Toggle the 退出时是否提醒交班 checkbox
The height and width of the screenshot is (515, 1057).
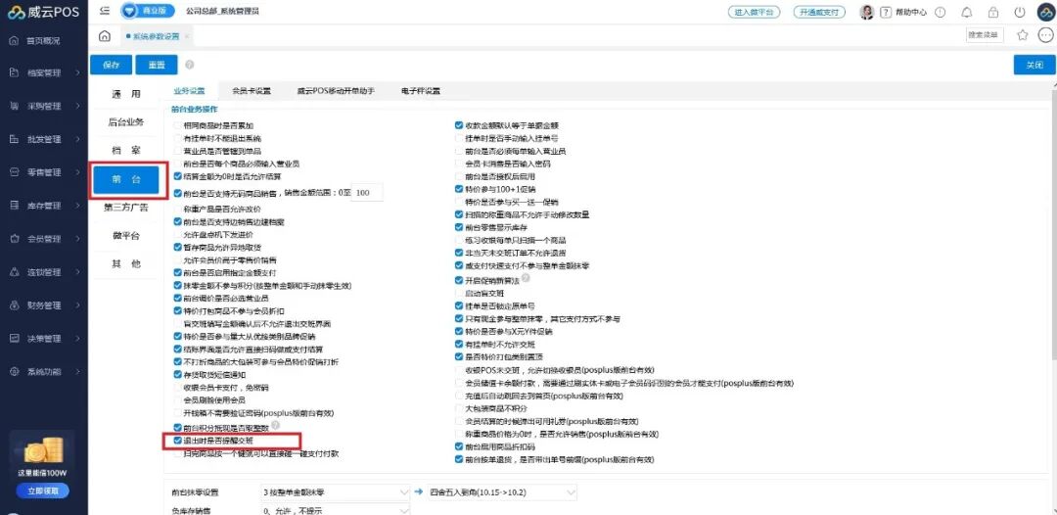[177, 441]
